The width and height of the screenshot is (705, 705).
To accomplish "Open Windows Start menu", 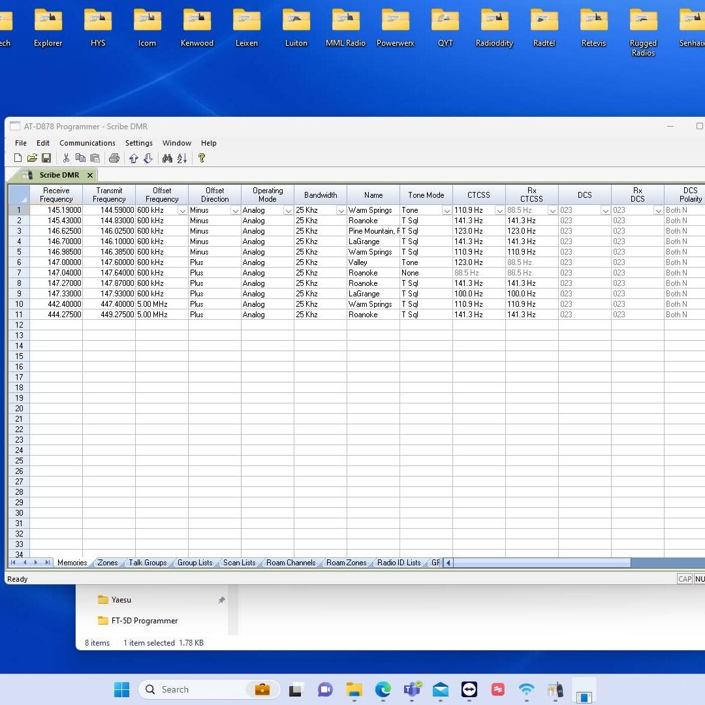I will (121, 689).
